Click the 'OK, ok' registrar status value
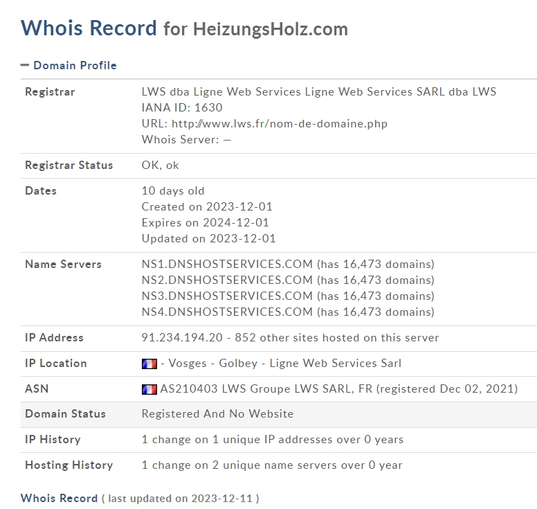 click(161, 166)
